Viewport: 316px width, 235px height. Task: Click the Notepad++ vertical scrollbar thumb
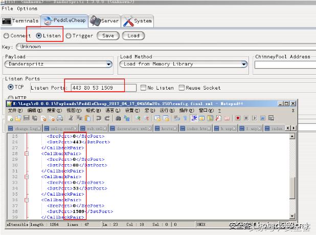click(292, 188)
